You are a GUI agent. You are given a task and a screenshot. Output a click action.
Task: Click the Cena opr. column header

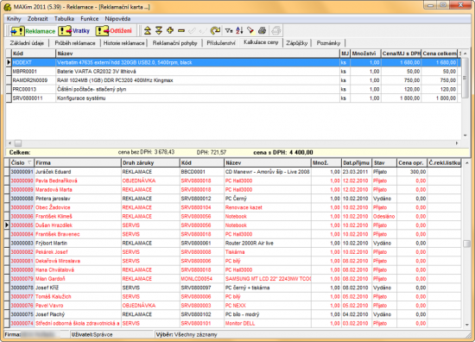[x=412, y=162]
